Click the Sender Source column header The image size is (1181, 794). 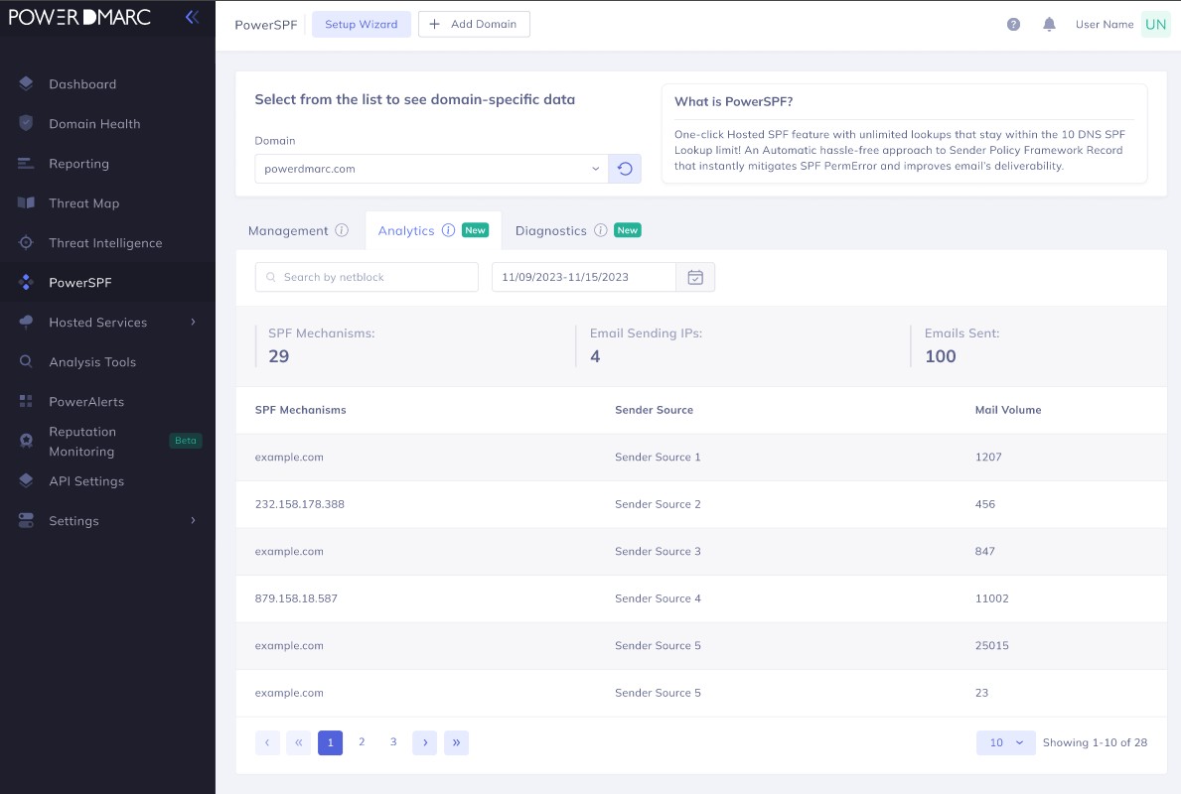tap(654, 410)
